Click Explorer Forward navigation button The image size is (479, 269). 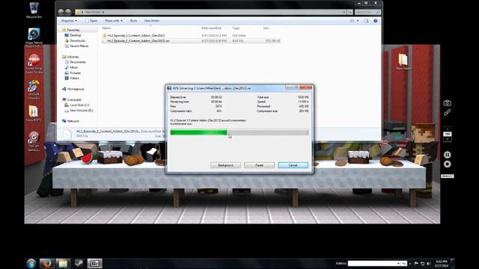click(68, 12)
